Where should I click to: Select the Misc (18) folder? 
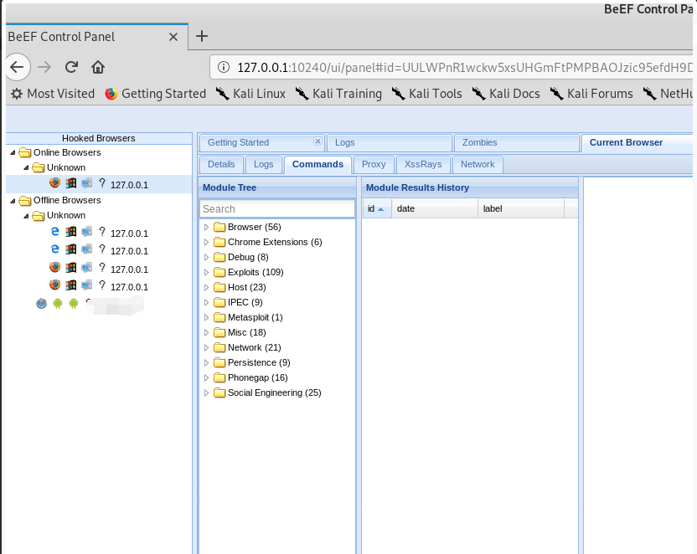coord(246,332)
